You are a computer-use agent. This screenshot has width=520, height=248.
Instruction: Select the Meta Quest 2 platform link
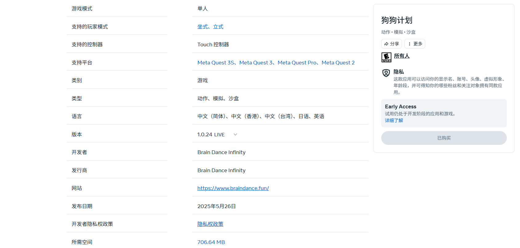(x=338, y=63)
